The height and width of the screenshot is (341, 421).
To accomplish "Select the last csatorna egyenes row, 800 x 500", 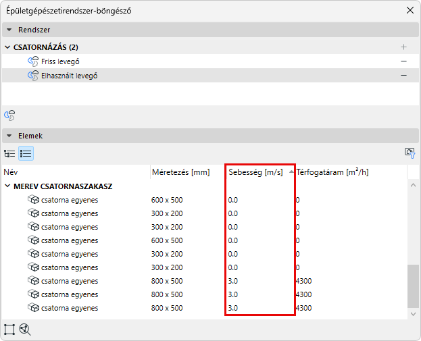I will [x=205, y=308].
